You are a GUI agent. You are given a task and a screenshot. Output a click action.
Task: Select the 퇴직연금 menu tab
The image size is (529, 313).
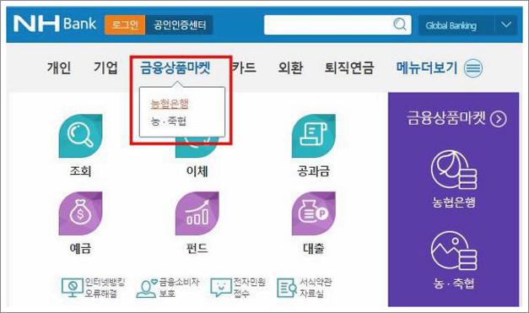[x=349, y=67]
